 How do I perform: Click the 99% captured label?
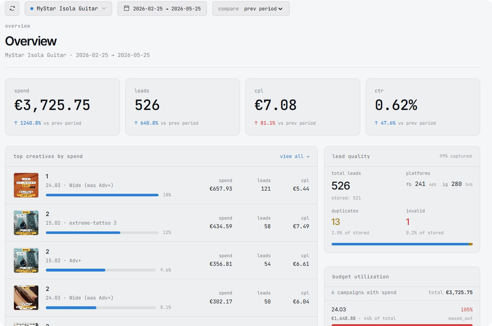[456, 156]
